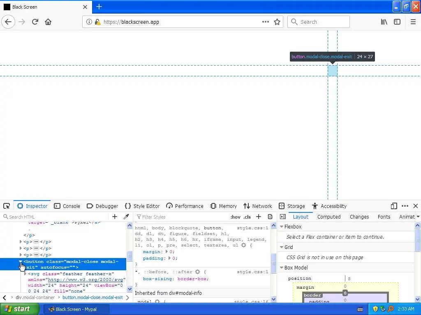Open the Memory tab
Screen dimensions: 421x315
click(223, 206)
